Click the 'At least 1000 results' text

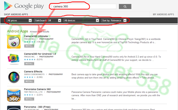click(x=39, y=32)
